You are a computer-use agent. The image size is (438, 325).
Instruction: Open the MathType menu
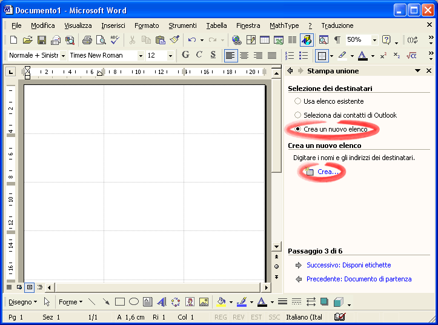(x=284, y=25)
